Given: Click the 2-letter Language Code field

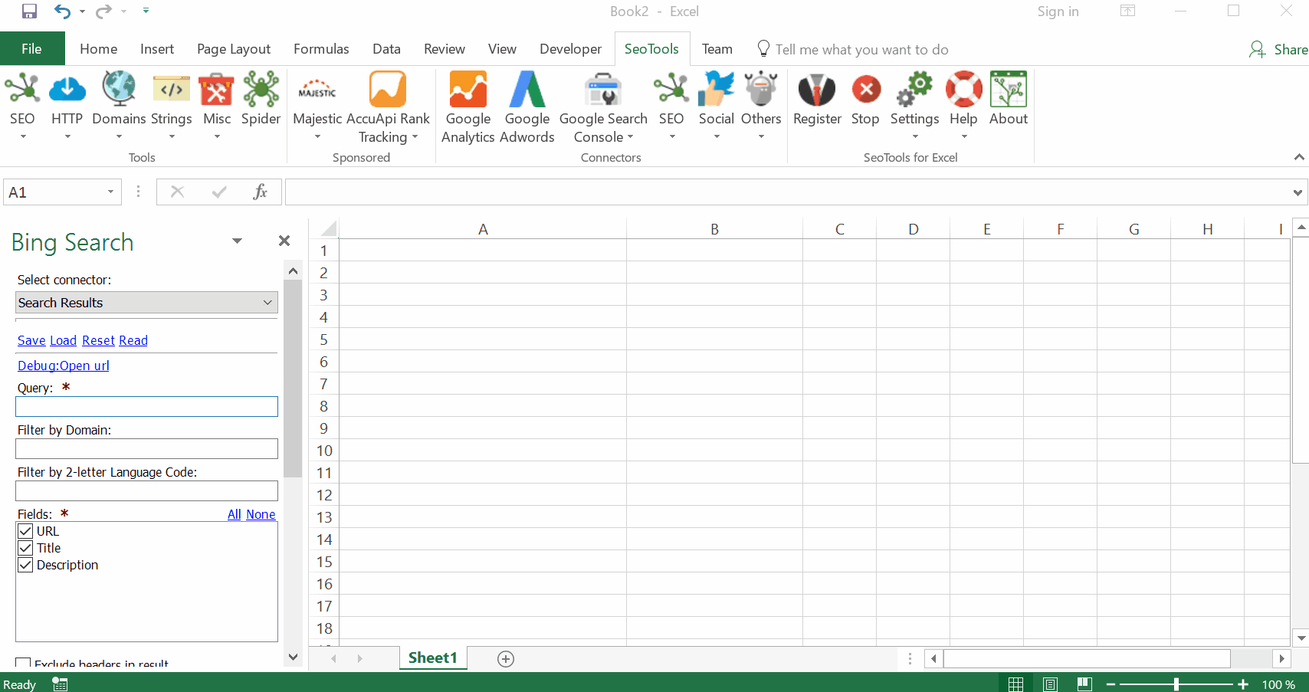Looking at the screenshot, I should click(x=146, y=491).
